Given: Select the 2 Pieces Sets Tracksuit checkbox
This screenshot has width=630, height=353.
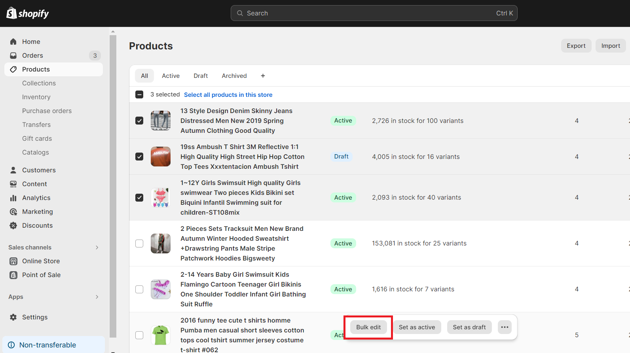Looking at the screenshot, I should 139,243.
